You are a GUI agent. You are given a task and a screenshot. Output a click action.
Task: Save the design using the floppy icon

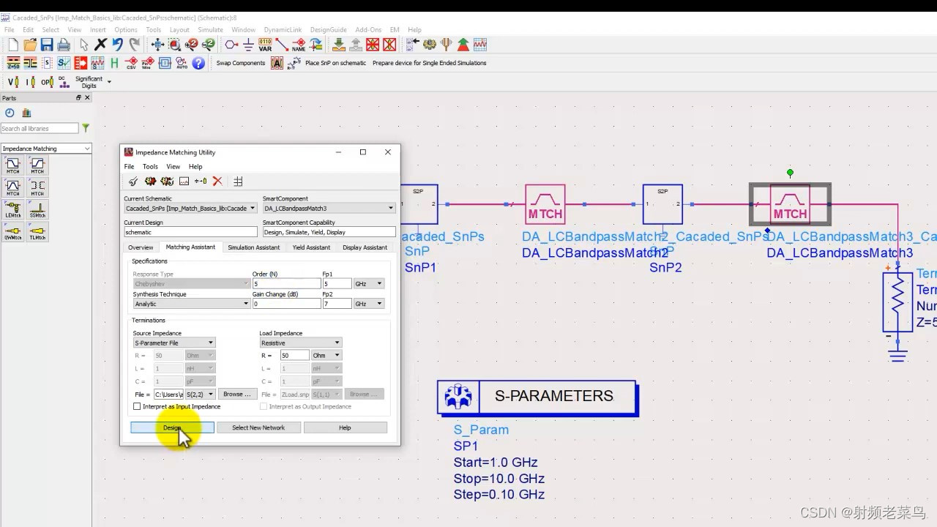point(46,45)
